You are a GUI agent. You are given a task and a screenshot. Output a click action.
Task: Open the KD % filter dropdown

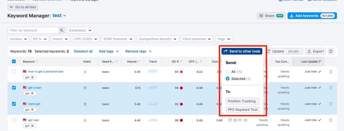[x=40, y=39]
